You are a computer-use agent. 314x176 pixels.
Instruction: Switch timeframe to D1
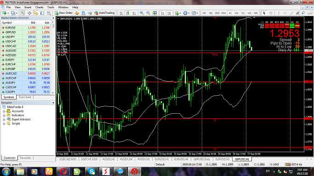pyautogui.click(x=243, y=13)
